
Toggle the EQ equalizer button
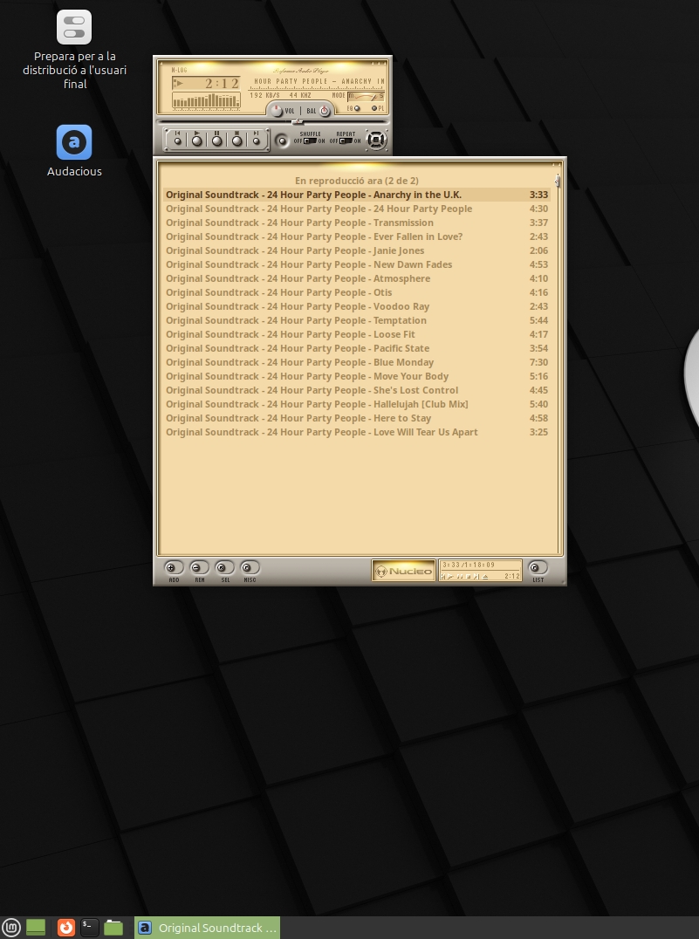[357, 108]
